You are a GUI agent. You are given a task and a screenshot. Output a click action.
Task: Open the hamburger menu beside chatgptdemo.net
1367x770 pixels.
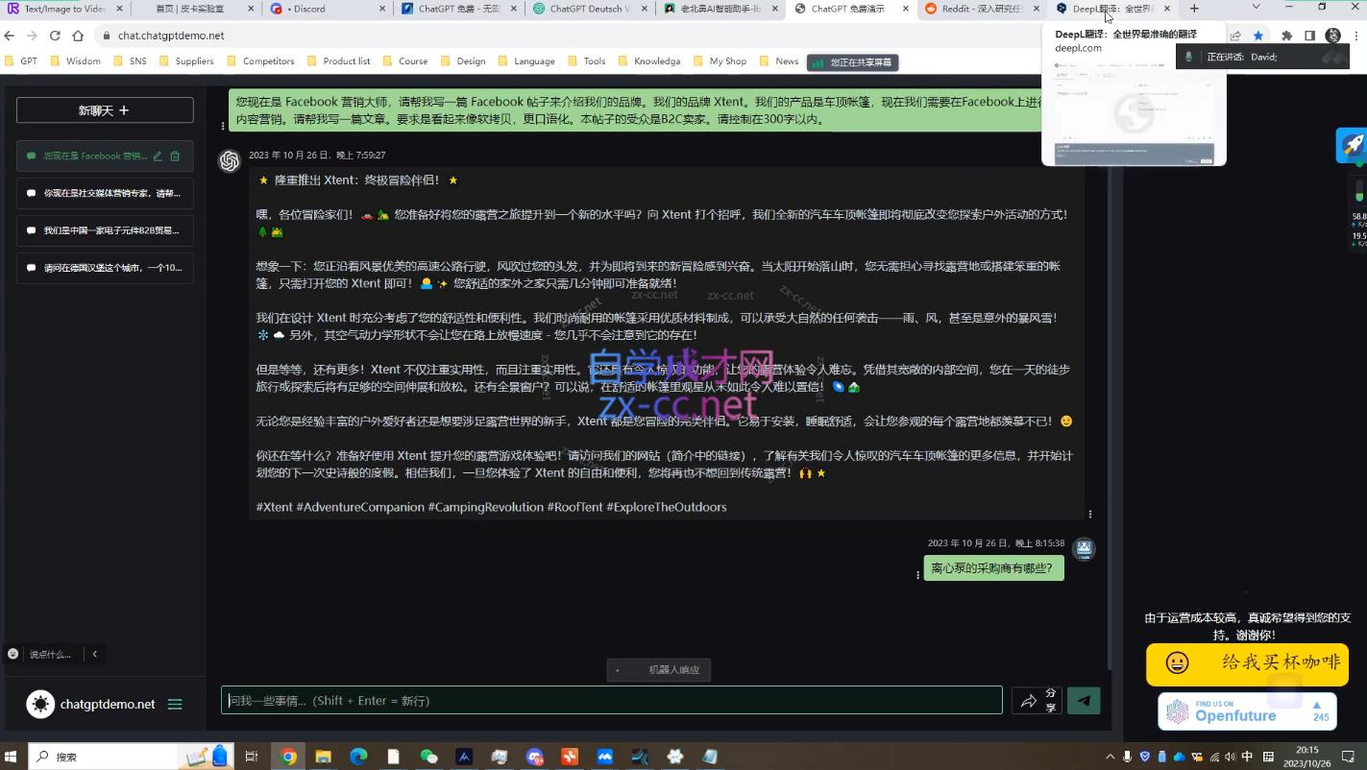pyautogui.click(x=175, y=704)
